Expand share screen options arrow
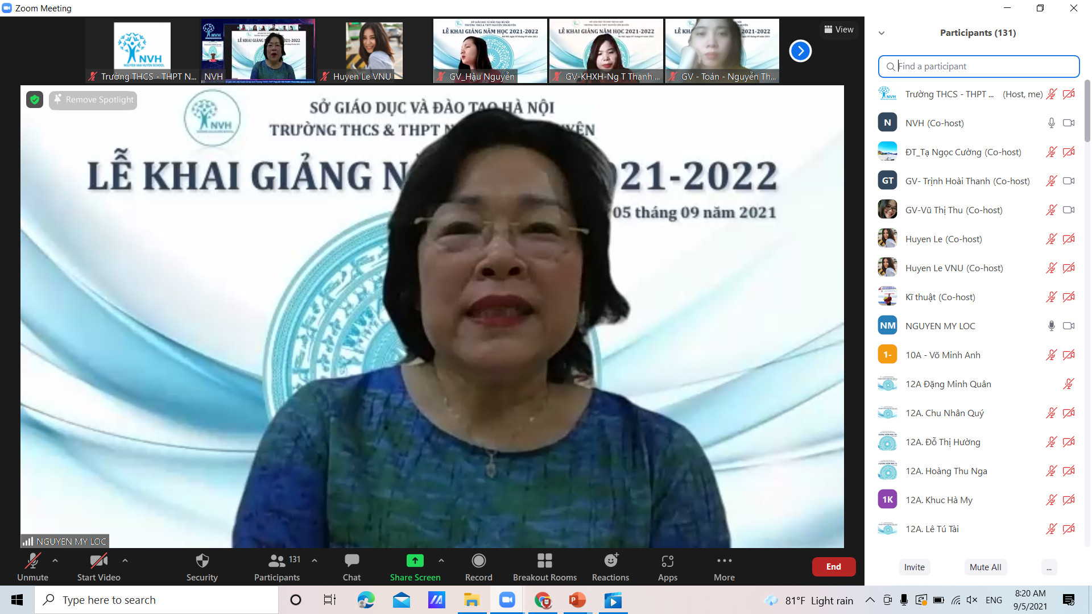The height and width of the screenshot is (614, 1092). [441, 561]
